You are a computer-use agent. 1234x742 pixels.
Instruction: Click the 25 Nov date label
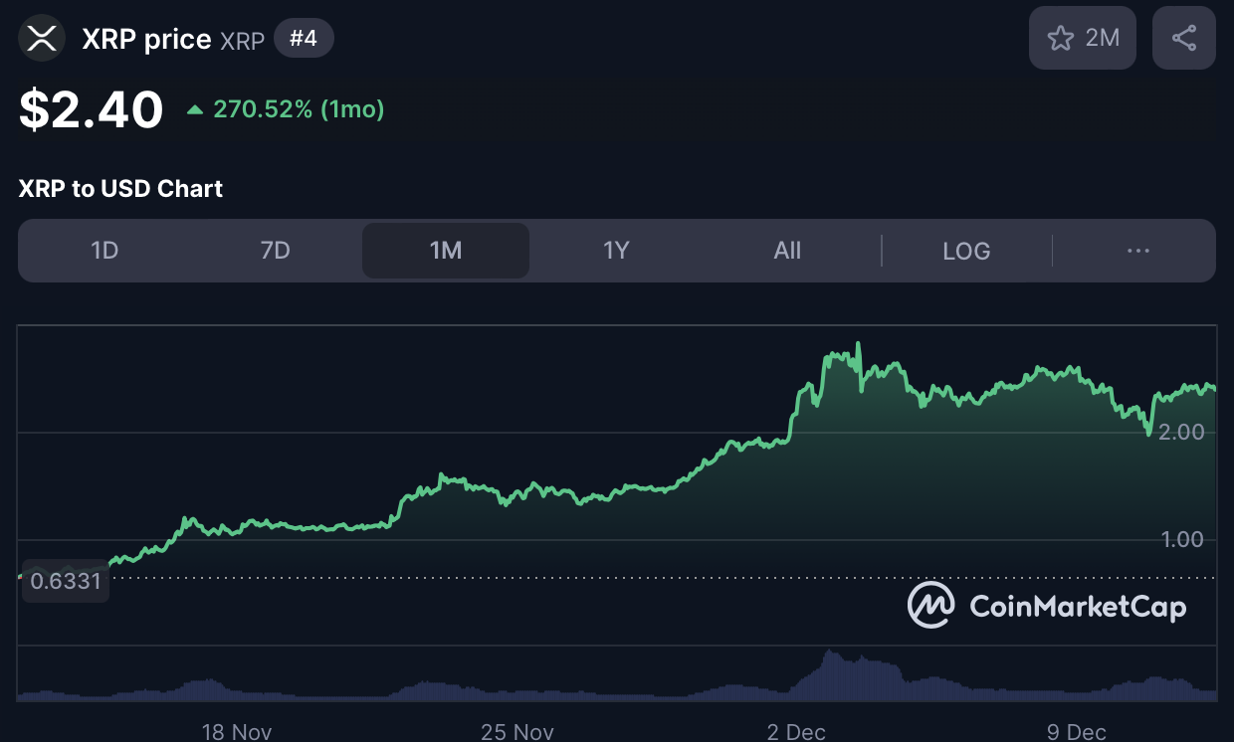pyautogui.click(x=517, y=732)
